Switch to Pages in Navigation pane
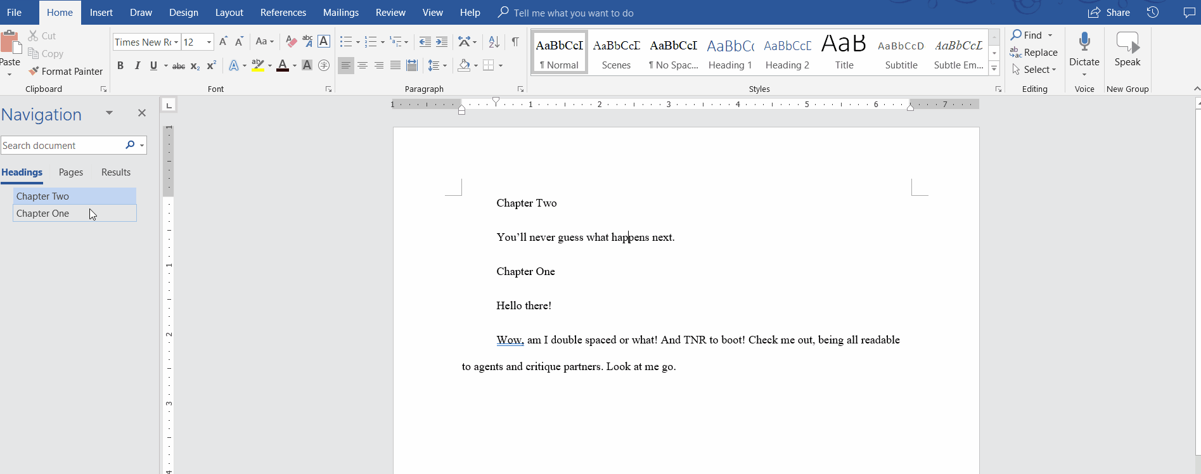 (x=71, y=172)
